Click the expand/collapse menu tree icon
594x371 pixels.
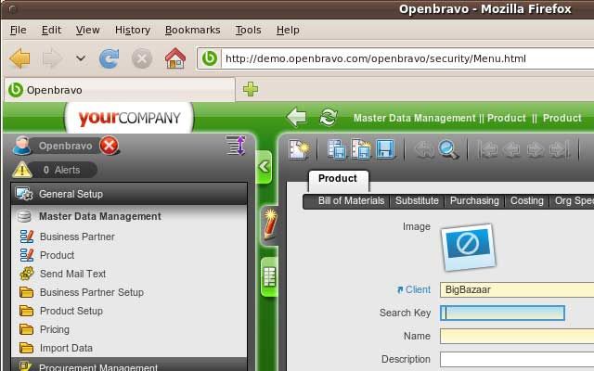tap(236, 146)
